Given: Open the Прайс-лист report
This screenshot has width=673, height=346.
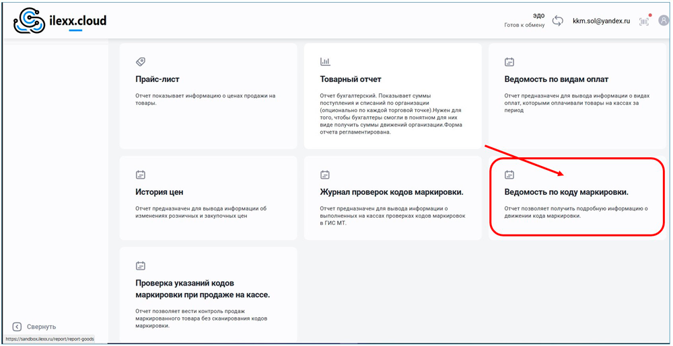Looking at the screenshot, I should pyautogui.click(x=157, y=79).
